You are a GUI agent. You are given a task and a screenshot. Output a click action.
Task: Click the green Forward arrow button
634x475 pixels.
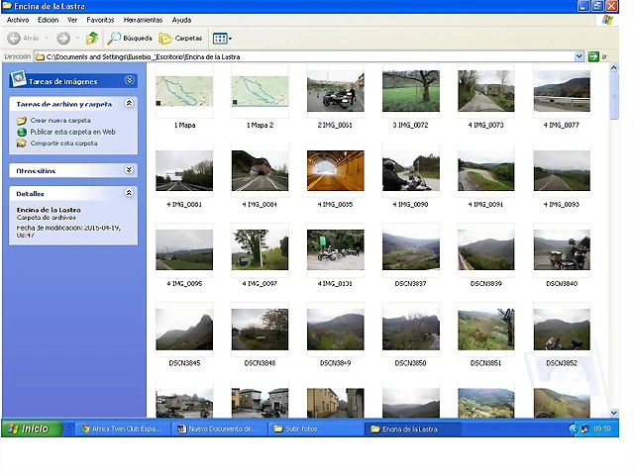tap(63, 39)
